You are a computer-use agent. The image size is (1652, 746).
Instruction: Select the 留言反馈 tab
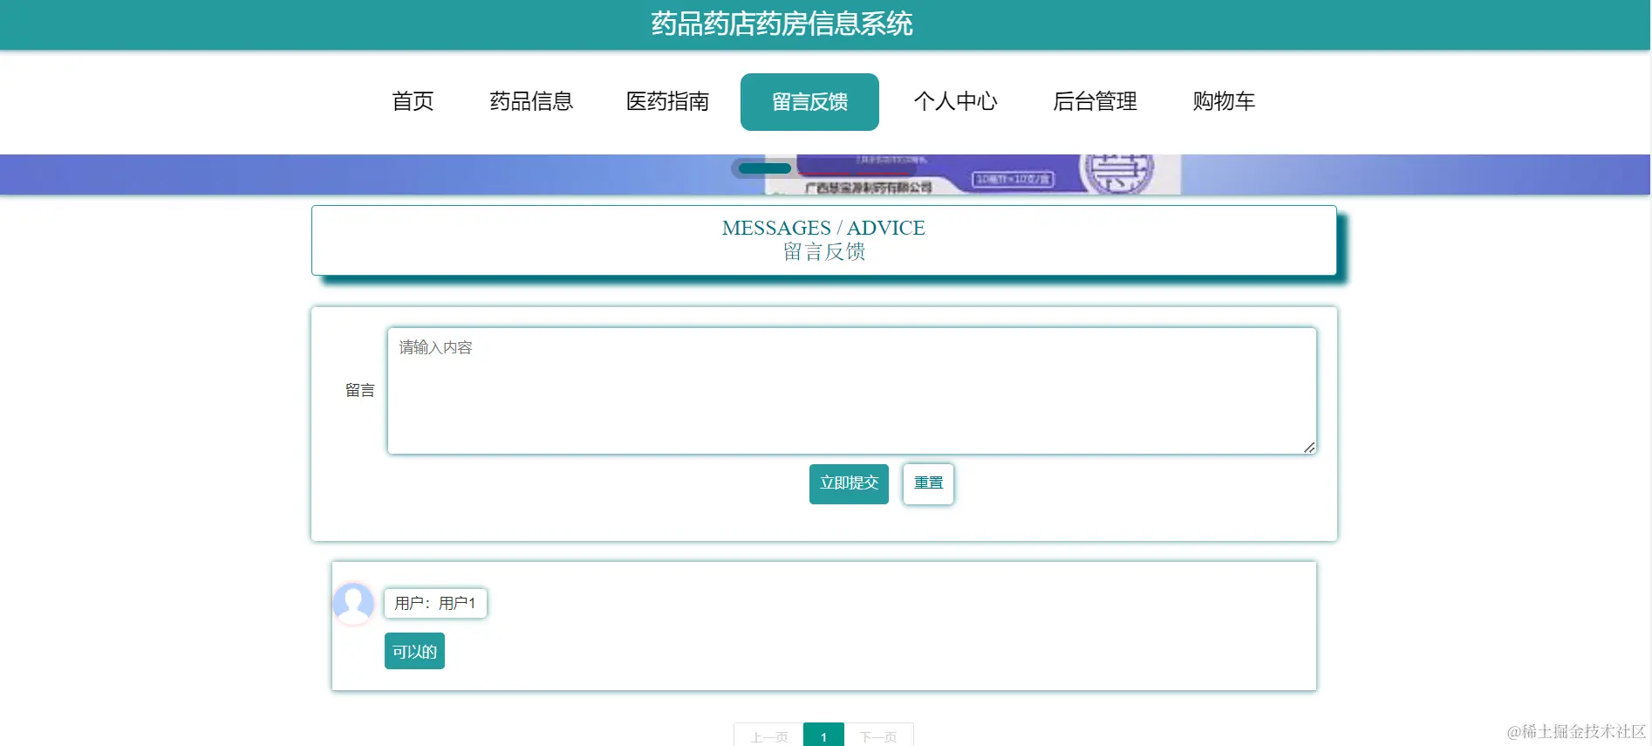[809, 102]
